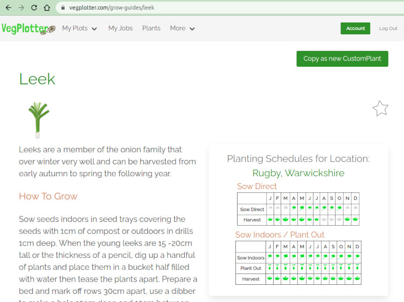This screenshot has width=404, height=302.
Task: Reload the page with the refresh icon
Action: pos(34,8)
